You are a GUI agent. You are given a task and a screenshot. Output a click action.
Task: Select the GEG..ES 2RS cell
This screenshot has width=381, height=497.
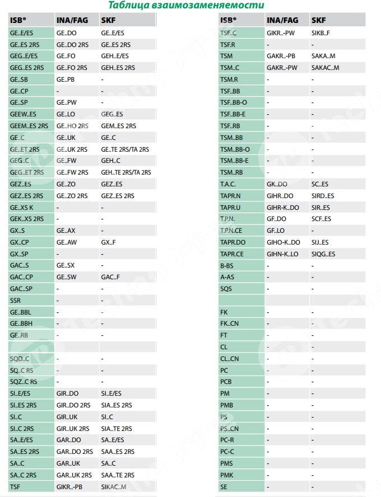point(27,68)
